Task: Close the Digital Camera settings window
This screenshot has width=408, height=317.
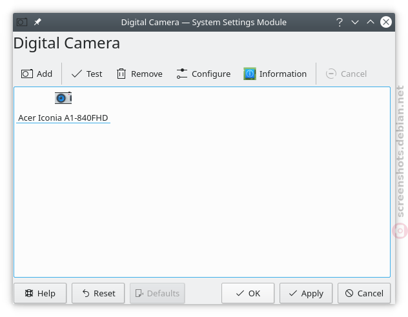Action: point(386,22)
